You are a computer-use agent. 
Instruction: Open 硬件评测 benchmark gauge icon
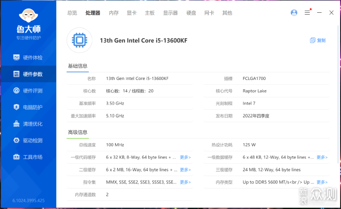(16, 90)
